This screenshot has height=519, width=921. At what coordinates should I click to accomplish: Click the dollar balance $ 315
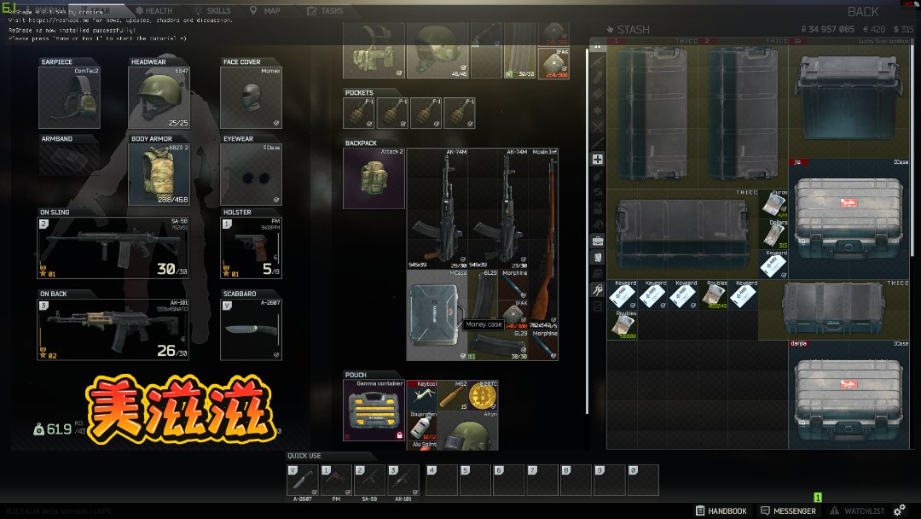(903, 29)
